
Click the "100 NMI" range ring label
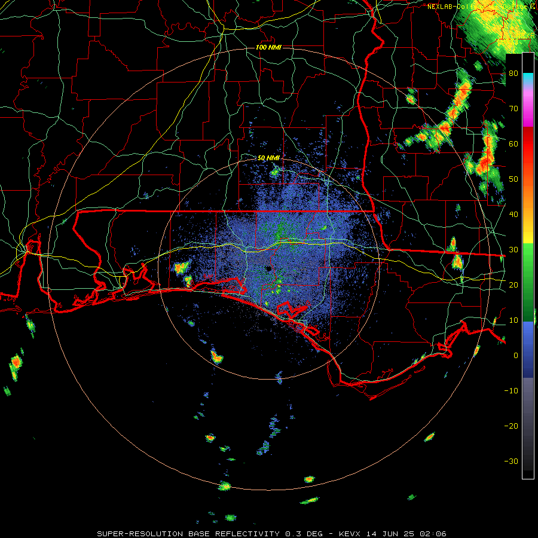[268, 47]
